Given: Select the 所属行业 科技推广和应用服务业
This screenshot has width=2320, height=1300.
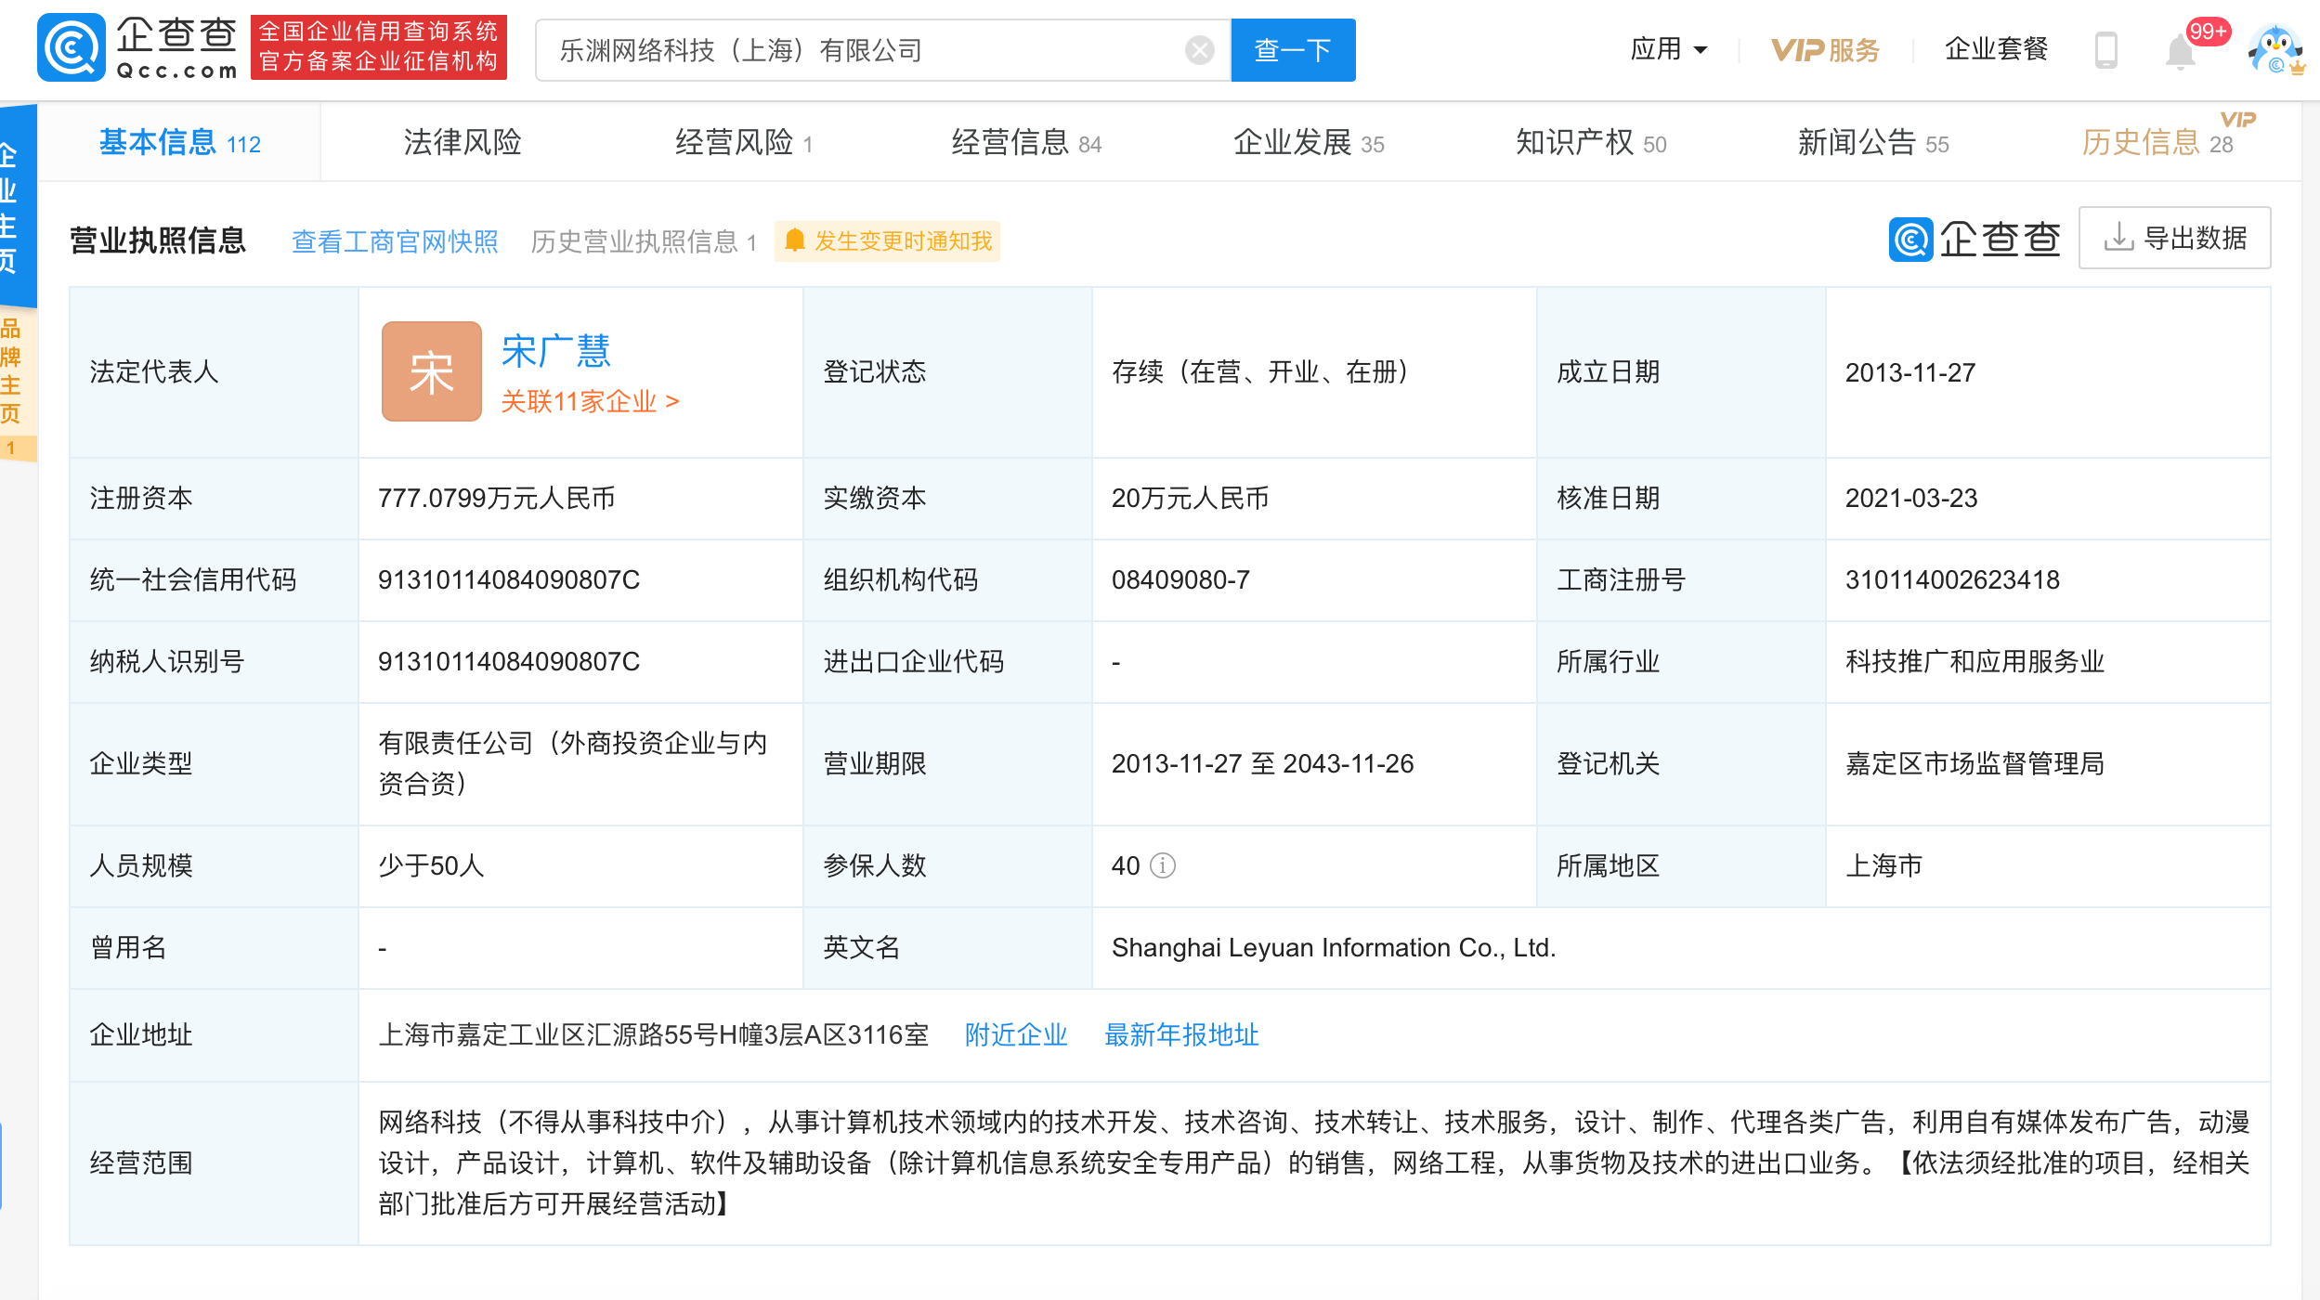Looking at the screenshot, I should (x=1975, y=661).
